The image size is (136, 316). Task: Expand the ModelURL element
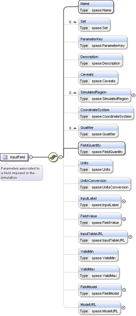click(x=123, y=307)
